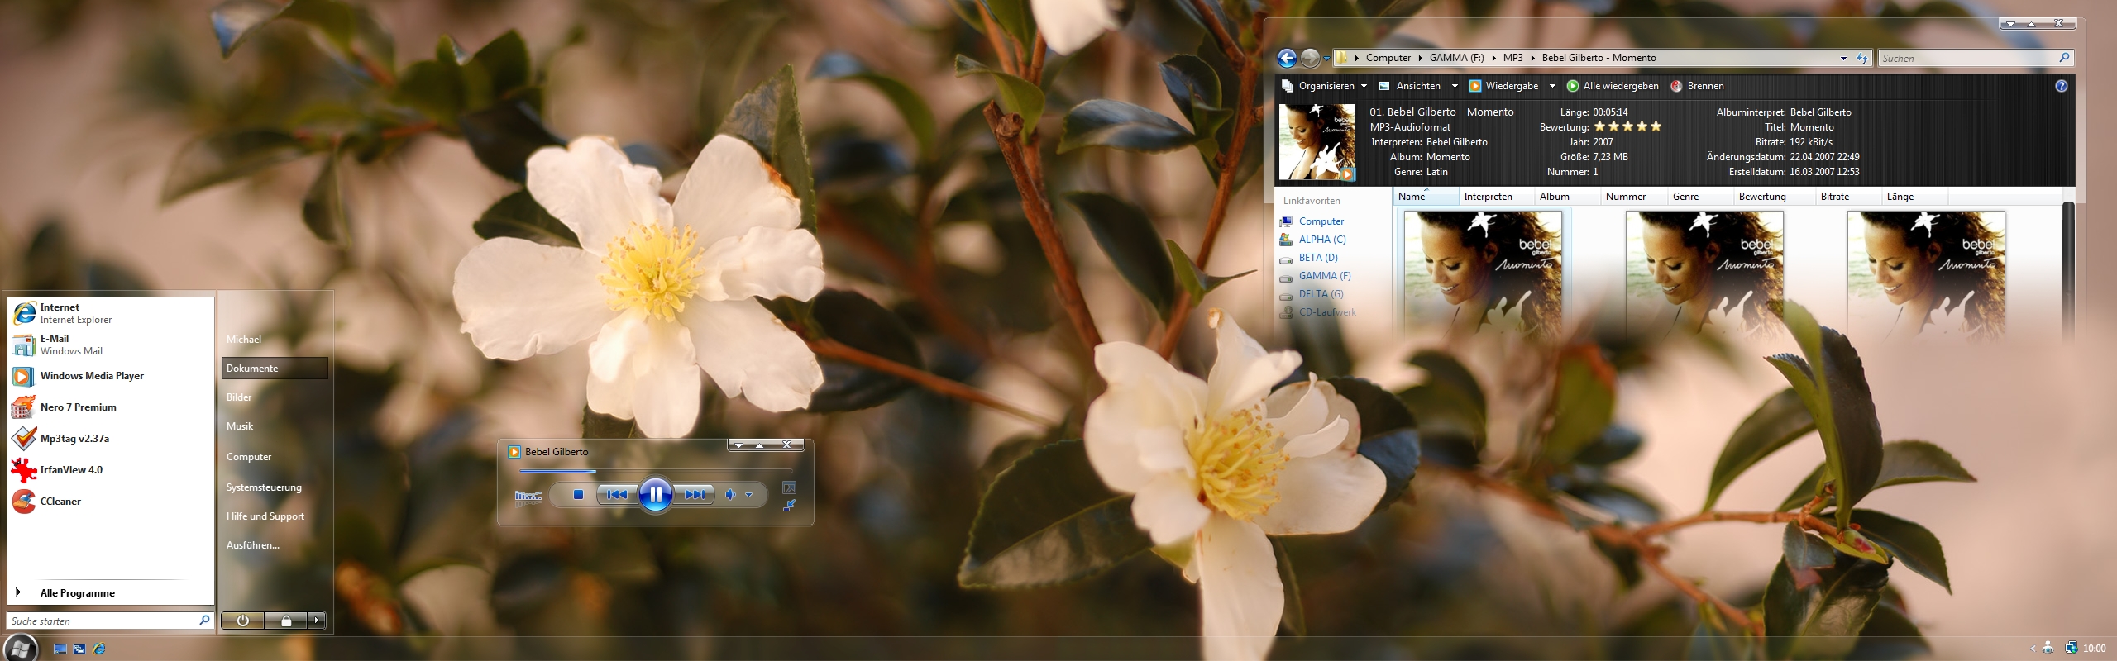Image resolution: width=2117 pixels, height=661 pixels.
Task: Click Alle wiedergeben in toolbar
Action: pyautogui.click(x=1613, y=86)
